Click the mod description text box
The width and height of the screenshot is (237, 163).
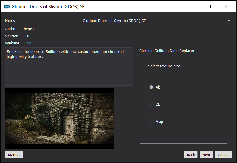coord(69,67)
